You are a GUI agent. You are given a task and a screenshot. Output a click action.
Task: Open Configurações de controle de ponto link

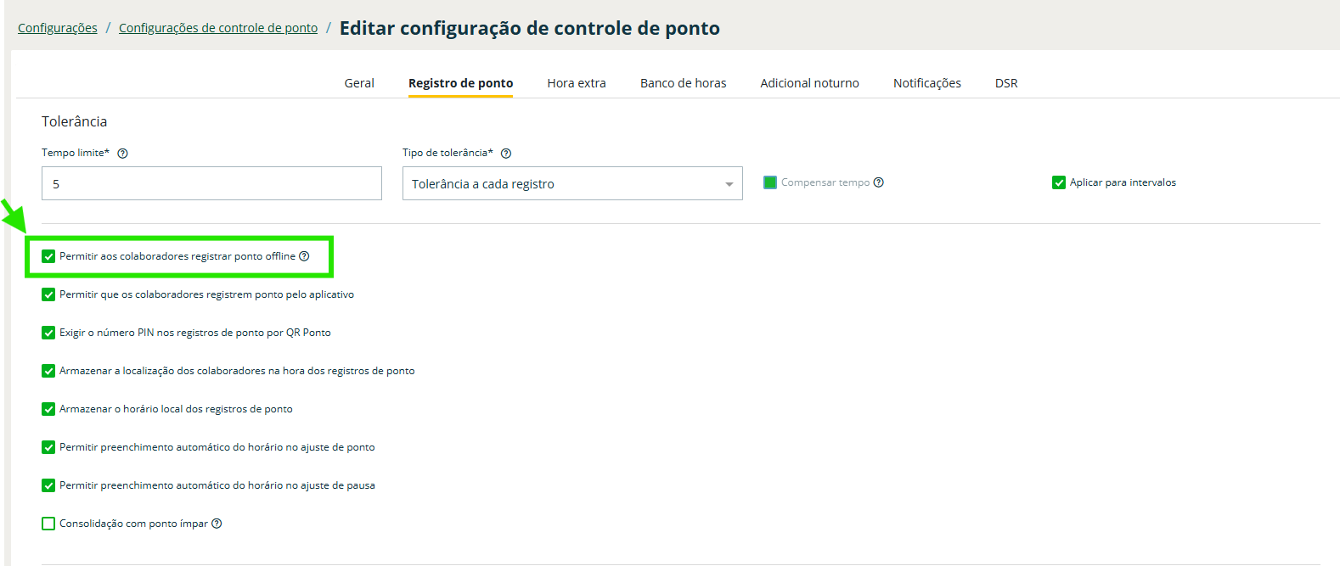[218, 28]
